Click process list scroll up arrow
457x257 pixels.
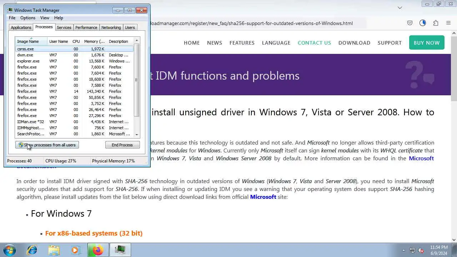click(x=136, y=41)
